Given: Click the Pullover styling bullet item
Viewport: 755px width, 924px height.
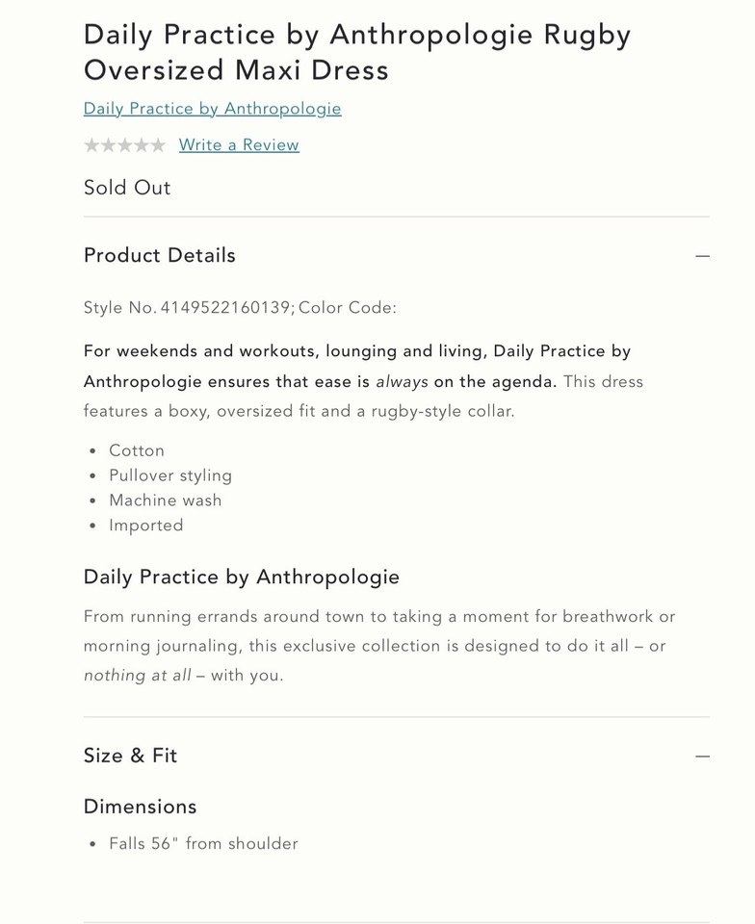Looking at the screenshot, I should click(x=170, y=475).
